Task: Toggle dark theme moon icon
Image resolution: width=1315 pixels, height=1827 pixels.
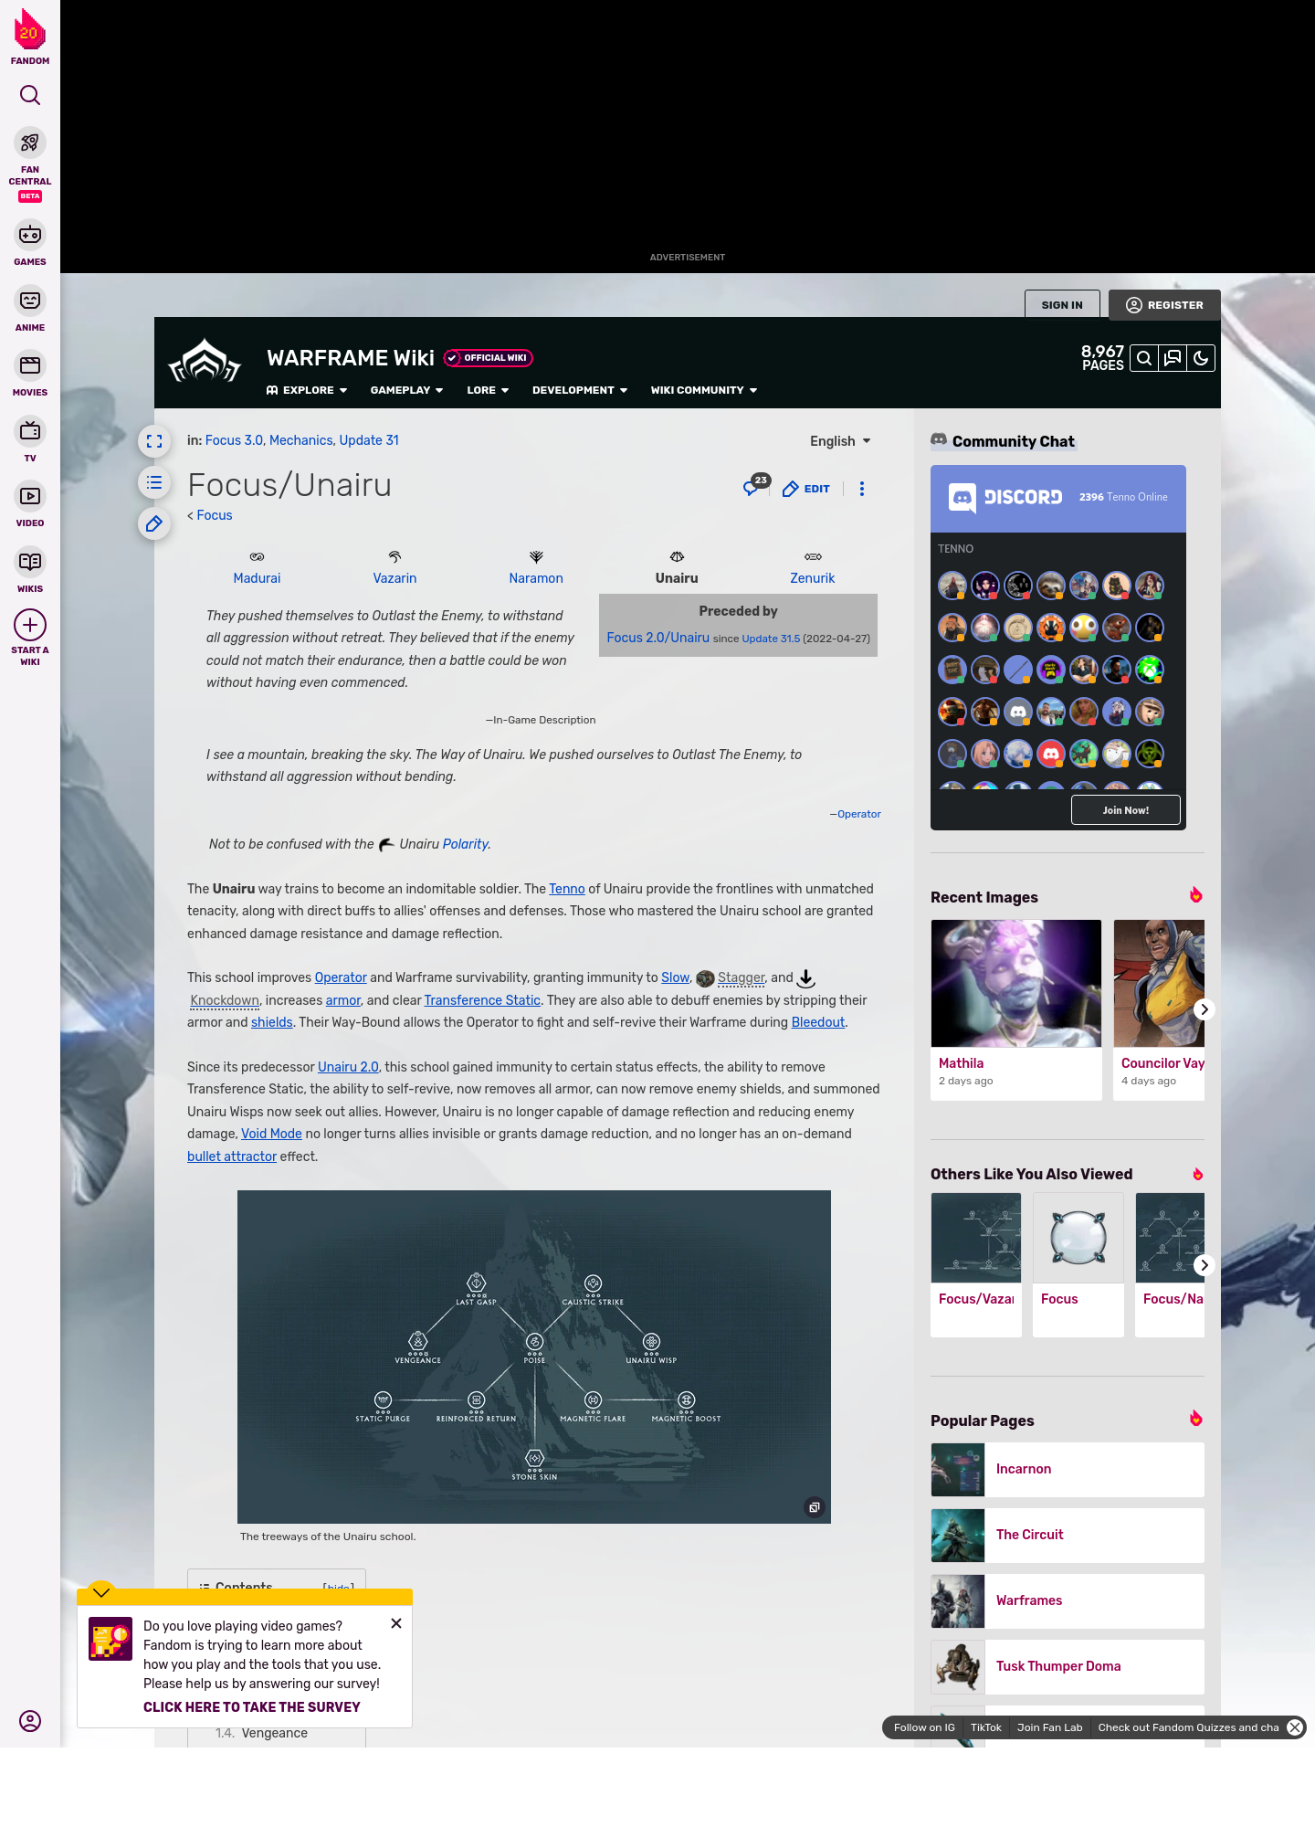Action: (1201, 359)
